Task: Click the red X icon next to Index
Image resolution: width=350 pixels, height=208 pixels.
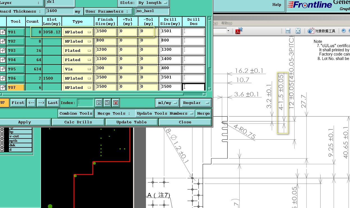Action: pyautogui.click(x=115, y=103)
